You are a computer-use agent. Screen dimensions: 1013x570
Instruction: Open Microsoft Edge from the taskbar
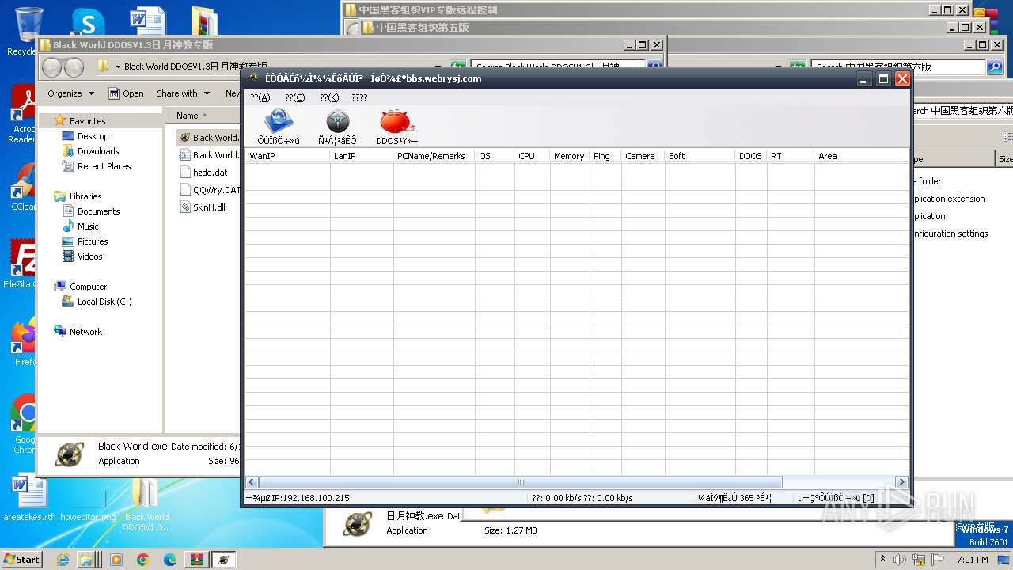click(x=170, y=560)
